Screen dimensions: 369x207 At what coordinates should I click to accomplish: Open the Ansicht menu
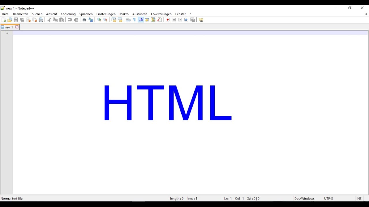(52, 14)
